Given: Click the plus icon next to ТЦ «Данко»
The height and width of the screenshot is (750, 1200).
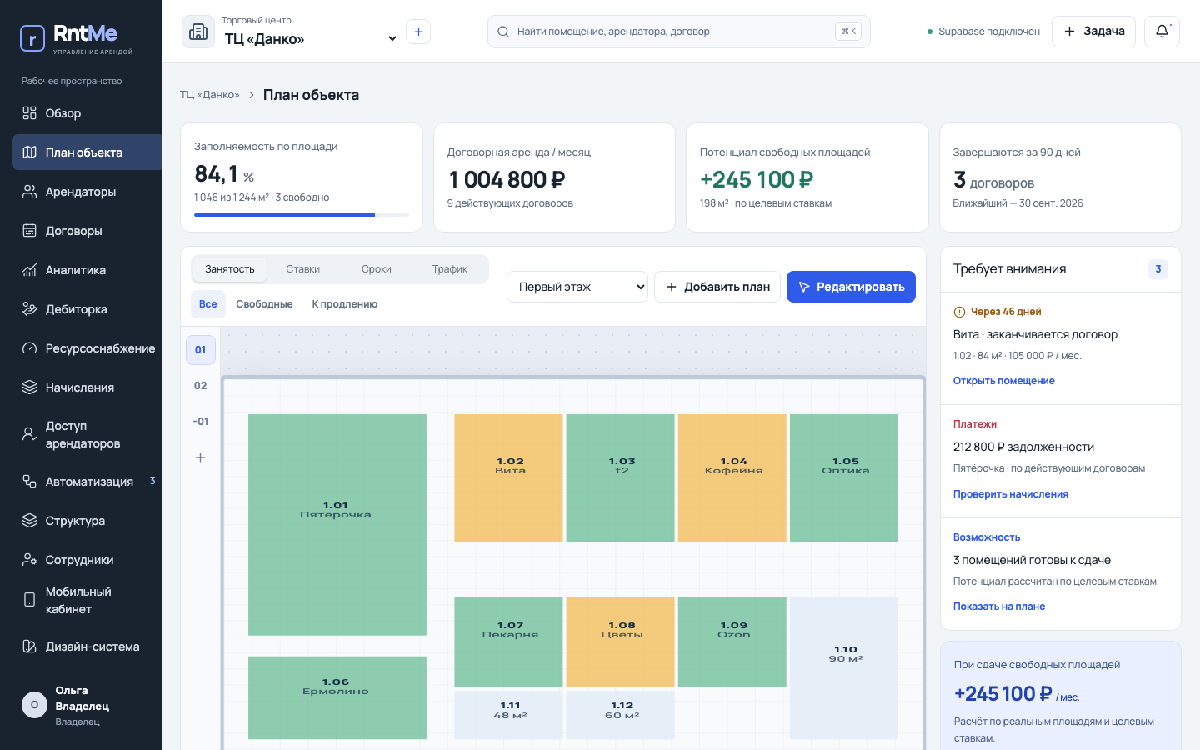Looking at the screenshot, I should (x=418, y=32).
